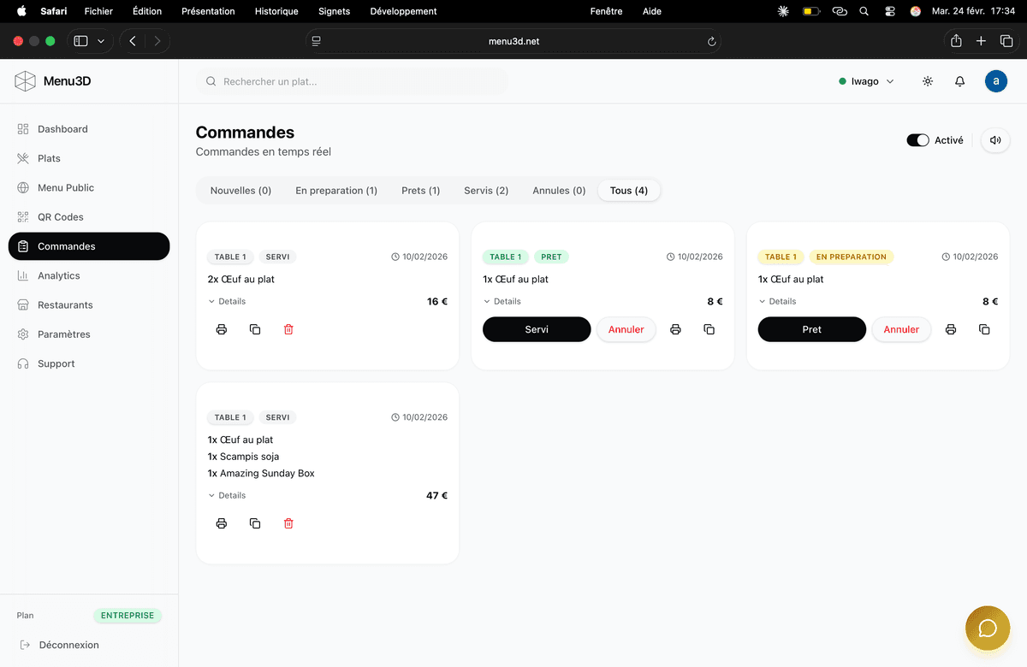
Task: Open the chat support bubble
Action: [987, 629]
